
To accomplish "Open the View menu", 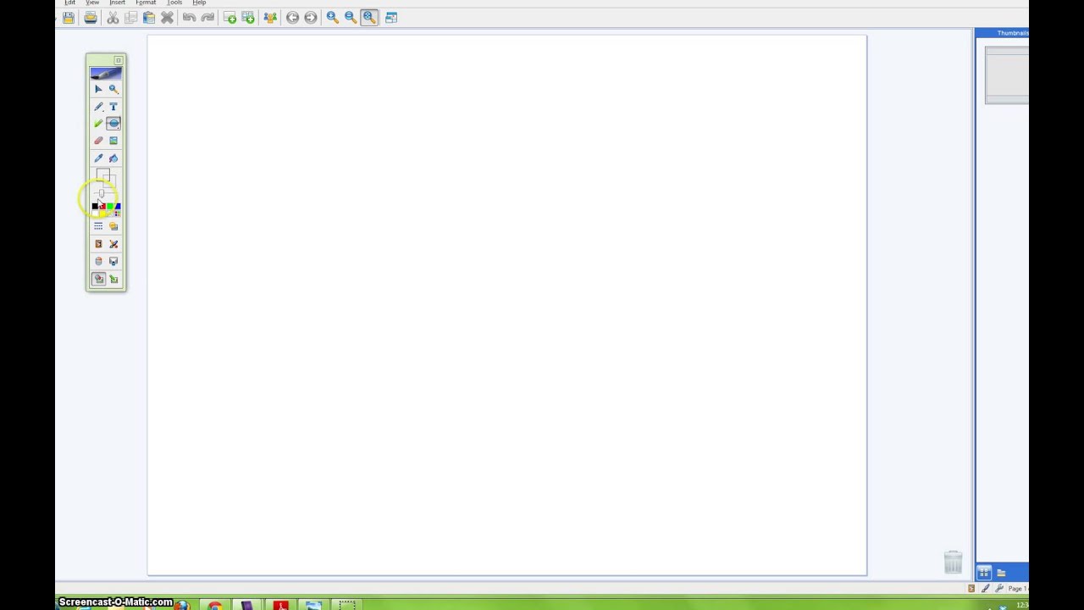I will 92,3.
